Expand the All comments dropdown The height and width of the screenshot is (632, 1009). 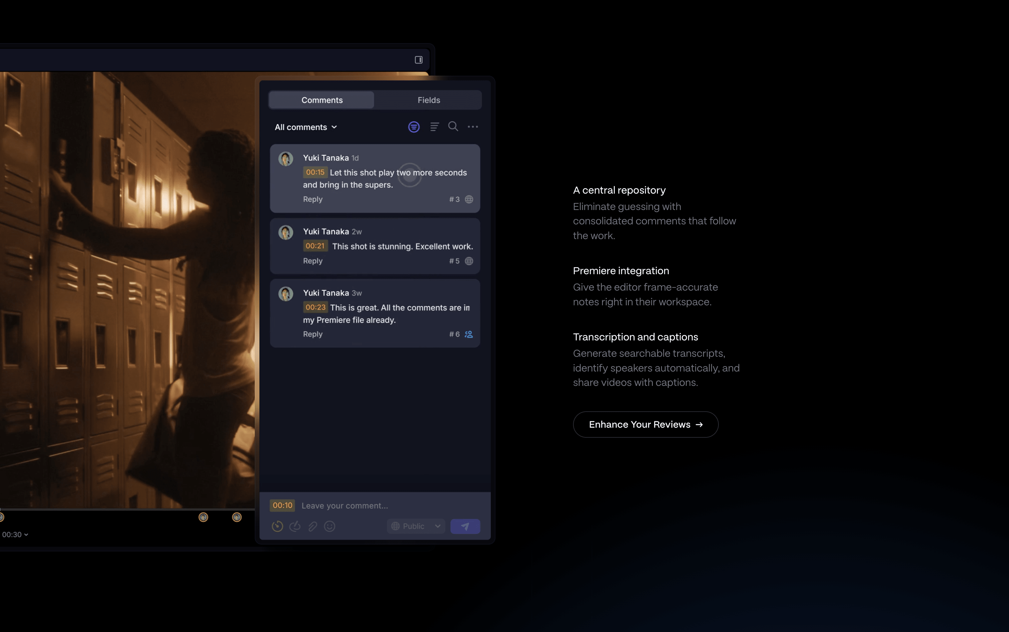306,127
